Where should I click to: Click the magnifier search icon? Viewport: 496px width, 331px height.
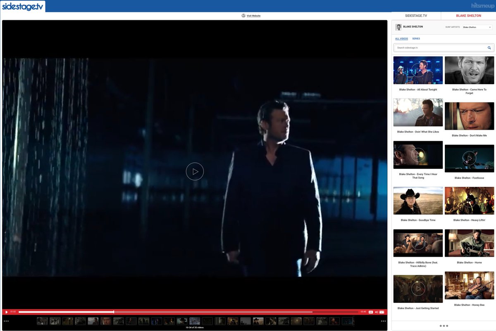click(x=489, y=48)
